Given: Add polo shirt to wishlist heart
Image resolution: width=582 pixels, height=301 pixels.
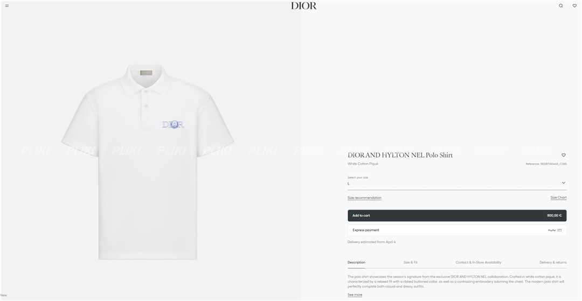Looking at the screenshot, I should 564,155.
